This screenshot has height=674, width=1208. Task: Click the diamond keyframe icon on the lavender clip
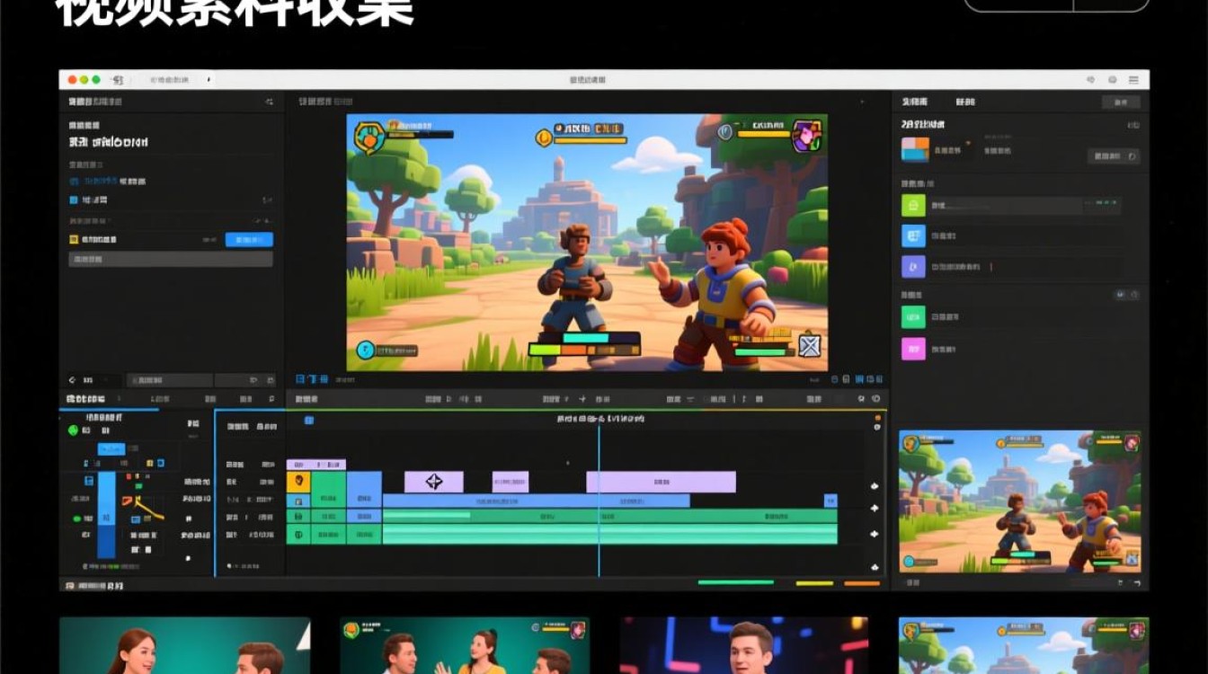coord(434,482)
